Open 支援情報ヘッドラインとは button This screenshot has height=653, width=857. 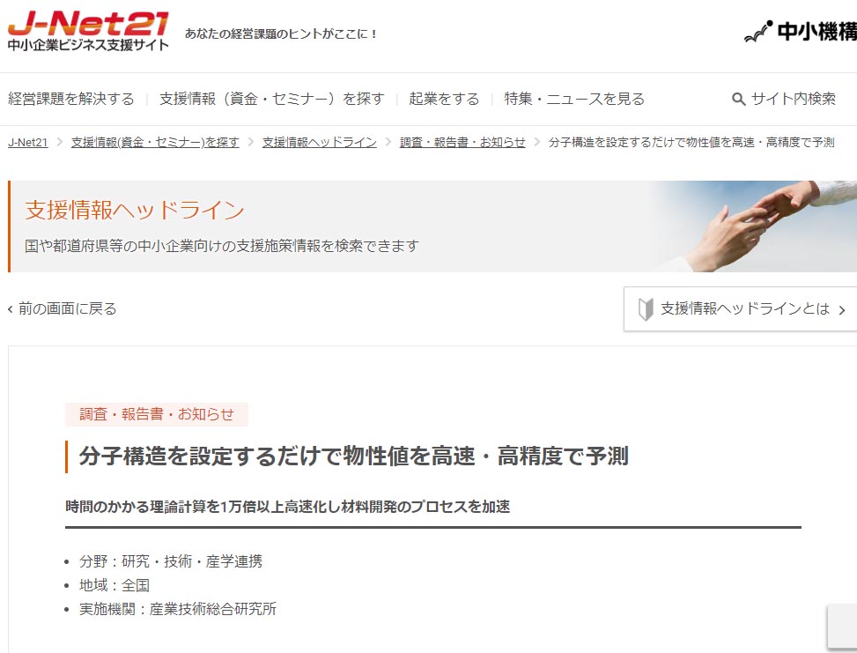point(740,309)
